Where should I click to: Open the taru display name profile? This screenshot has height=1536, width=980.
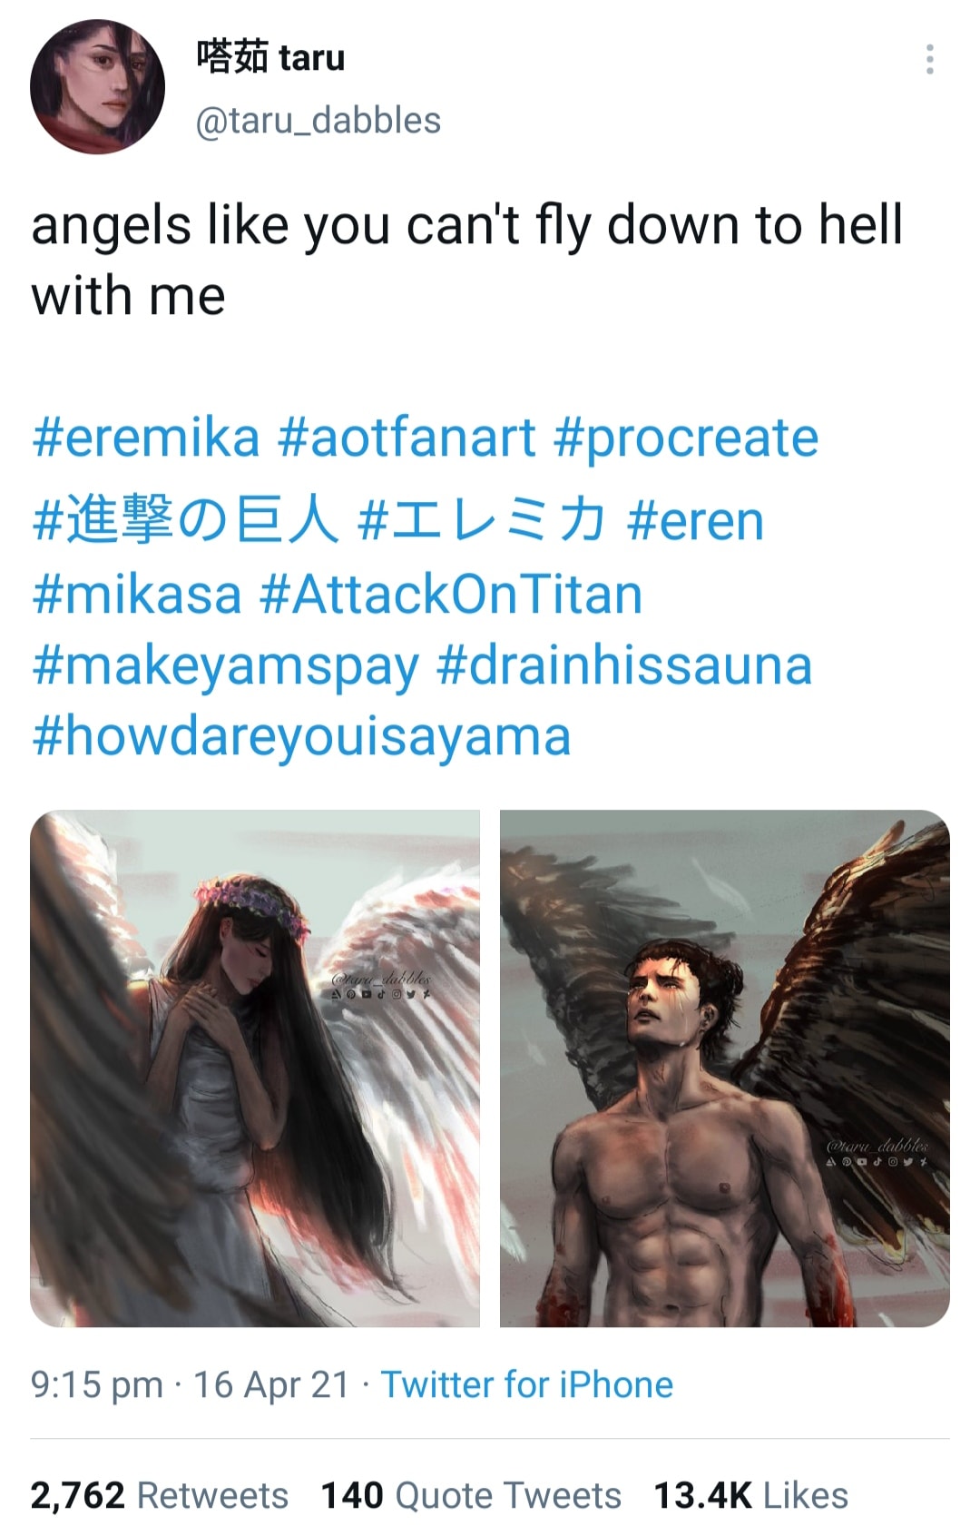(270, 57)
